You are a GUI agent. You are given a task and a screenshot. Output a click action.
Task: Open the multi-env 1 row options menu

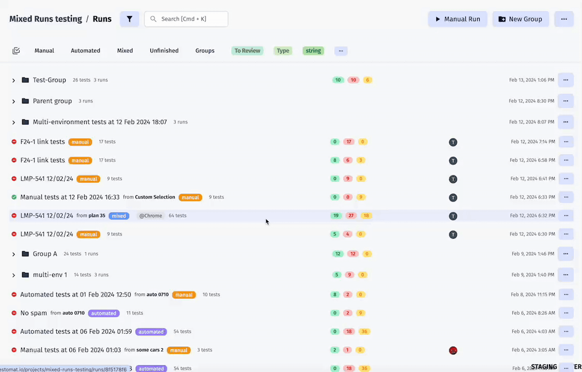tap(565, 275)
